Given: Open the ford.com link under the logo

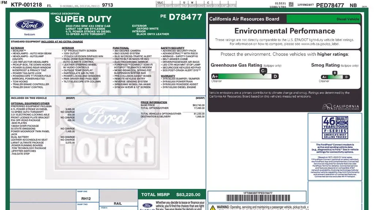Looking at the screenshot, I should pos(30,35).
